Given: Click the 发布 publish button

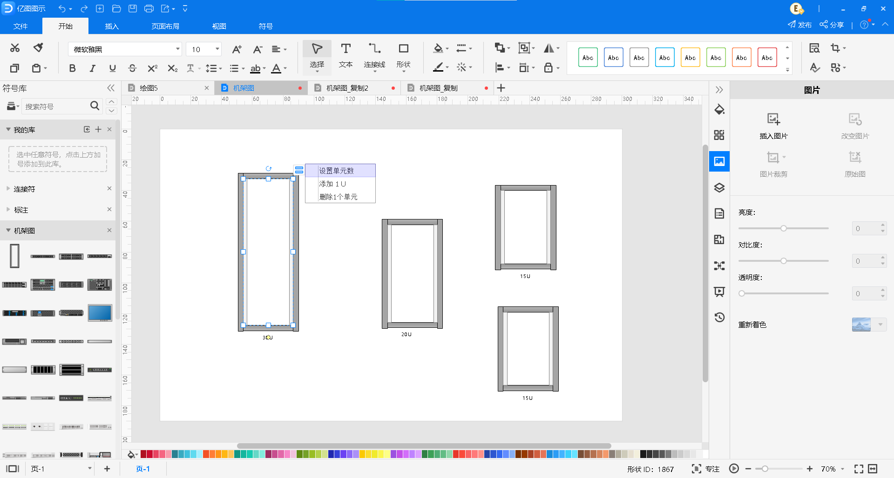Looking at the screenshot, I should click(799, 25).
